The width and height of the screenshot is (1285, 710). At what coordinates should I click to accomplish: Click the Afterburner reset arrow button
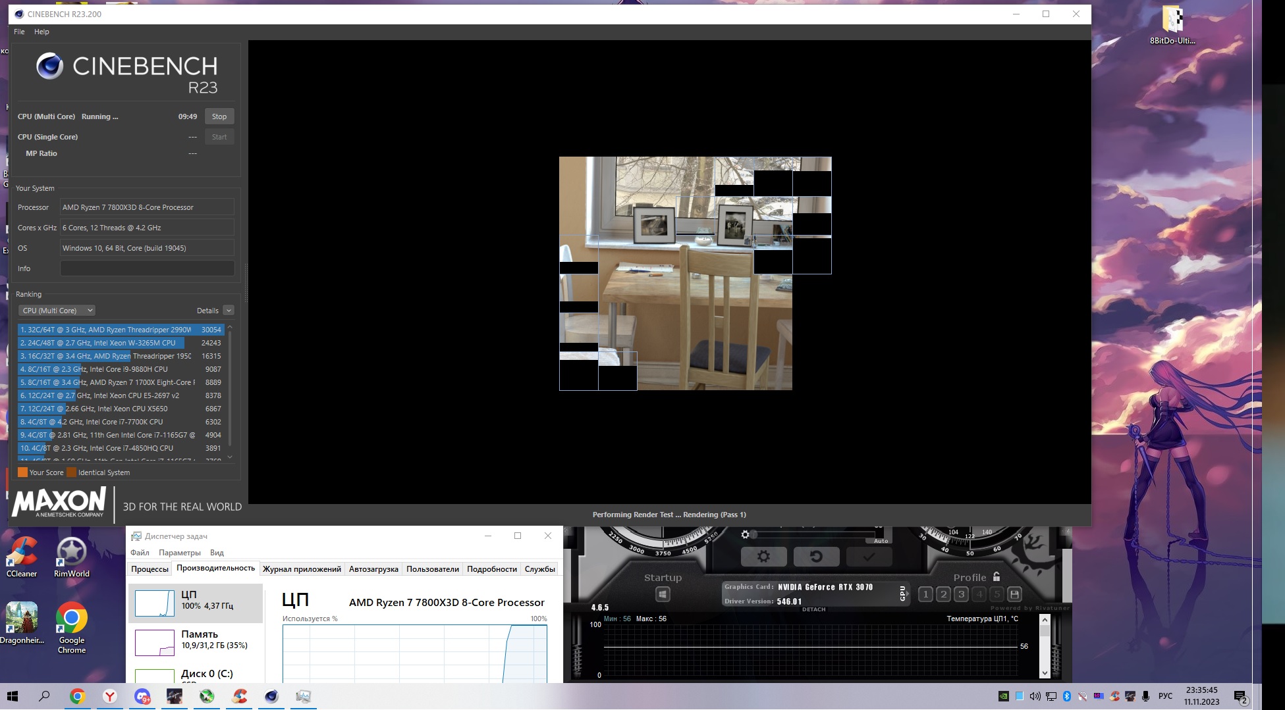[816, 557]
